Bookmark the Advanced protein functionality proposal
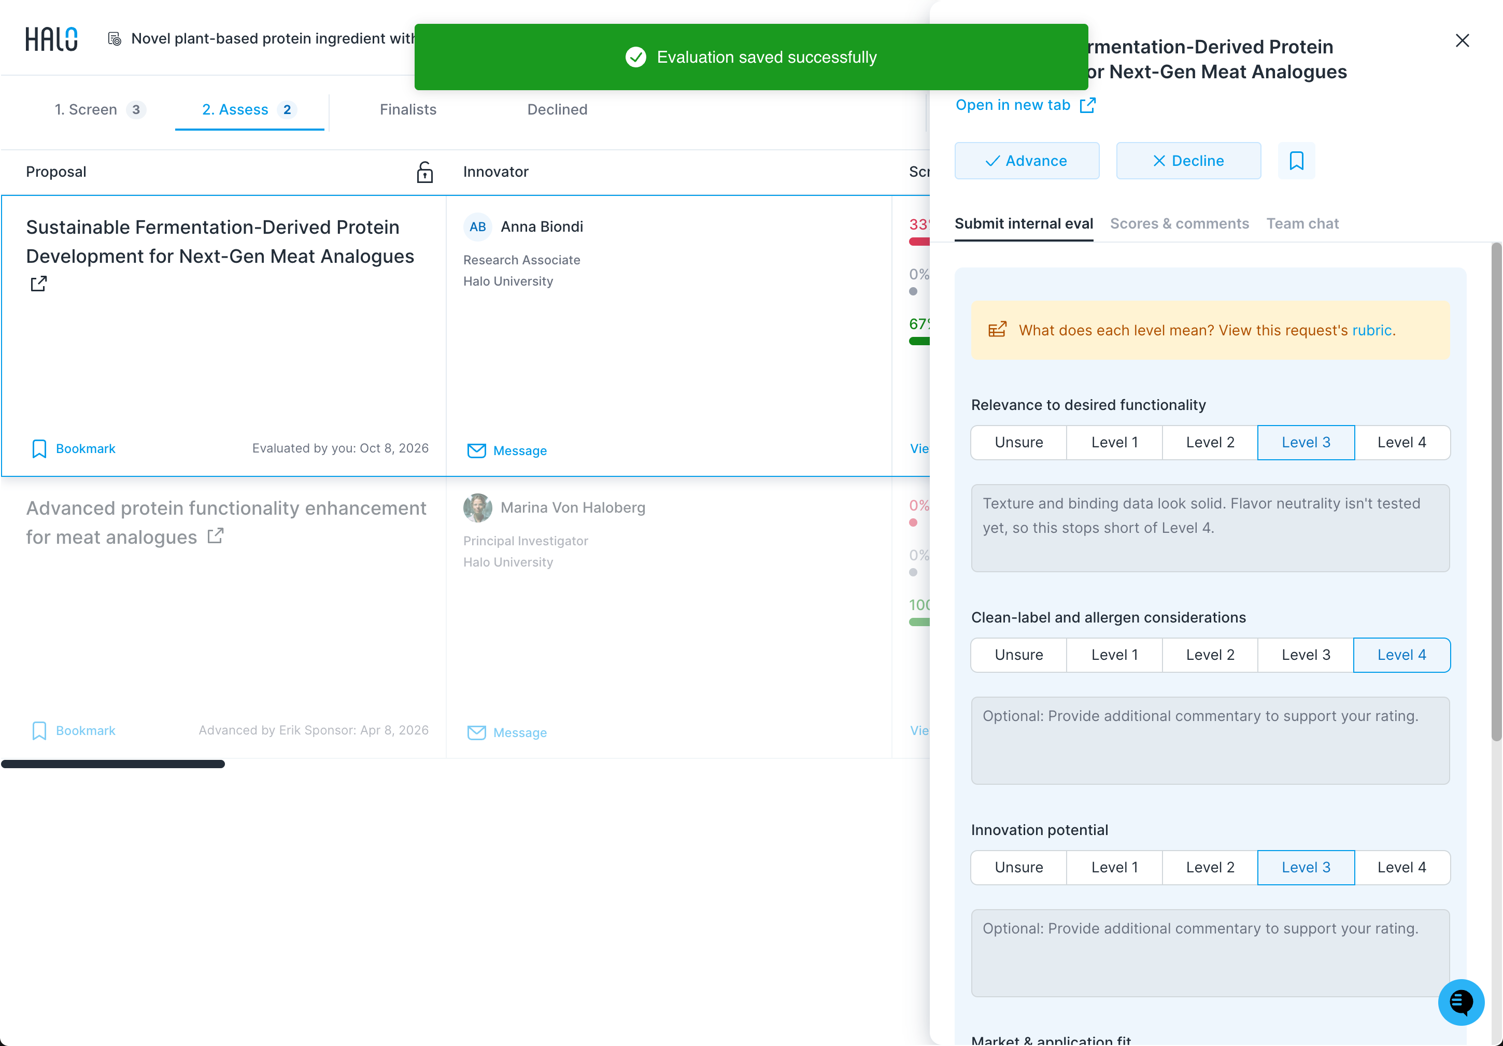This screenshot has width=1503, height=1046. pyautogui.click(x=73, y=730)
